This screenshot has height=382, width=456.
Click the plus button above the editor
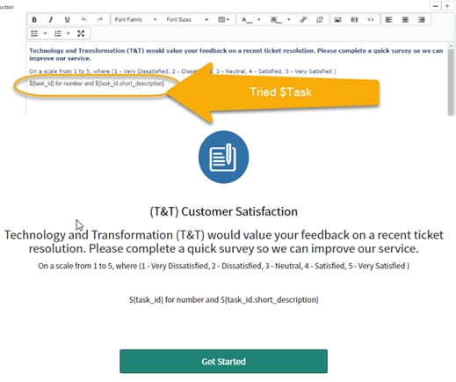coord(447,6)
